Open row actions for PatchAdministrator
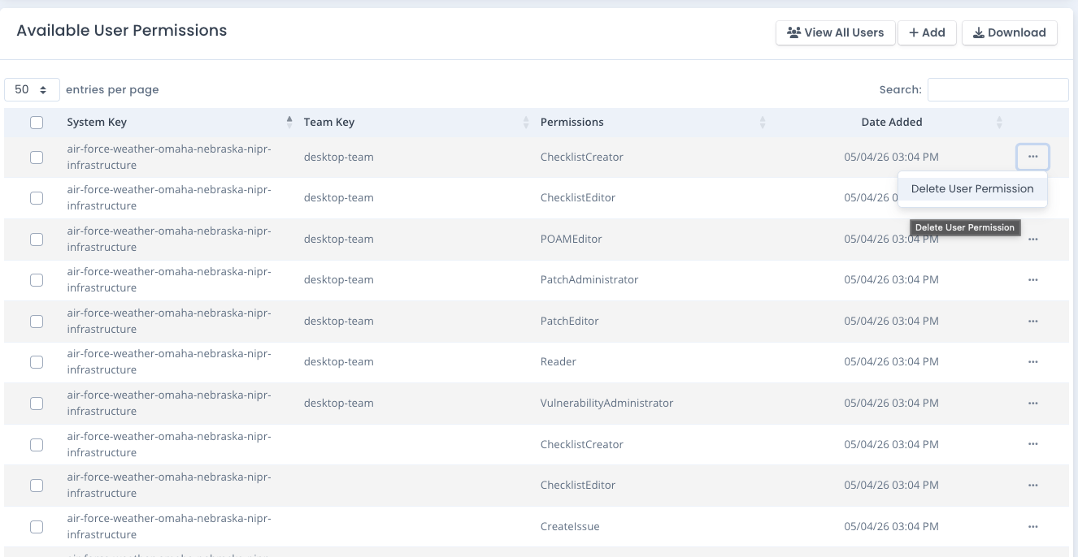Screen dimensions: 1078x557 coord(1032,279)
